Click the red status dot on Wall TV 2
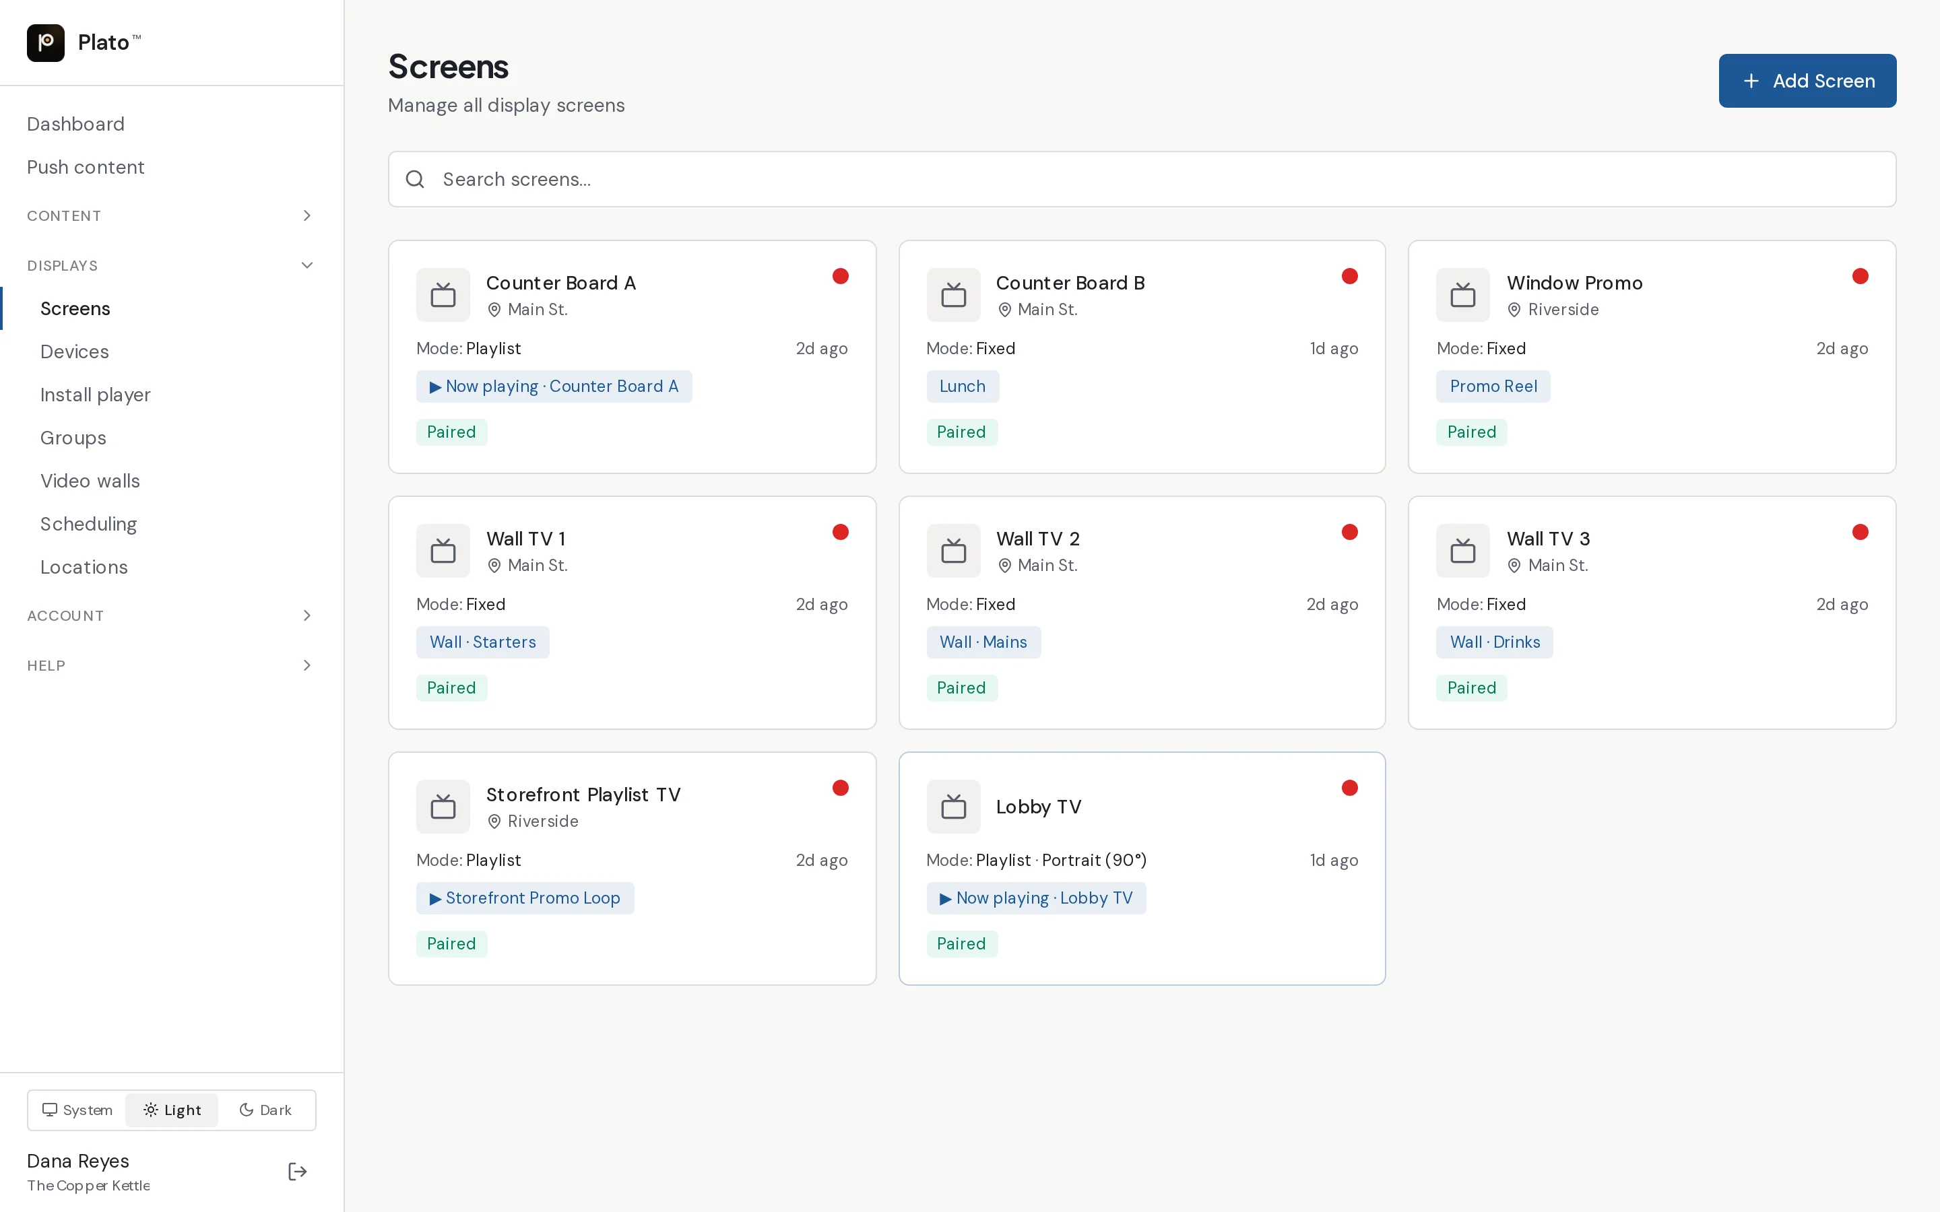The image size is (1940, 1212). click(1350, 532)
